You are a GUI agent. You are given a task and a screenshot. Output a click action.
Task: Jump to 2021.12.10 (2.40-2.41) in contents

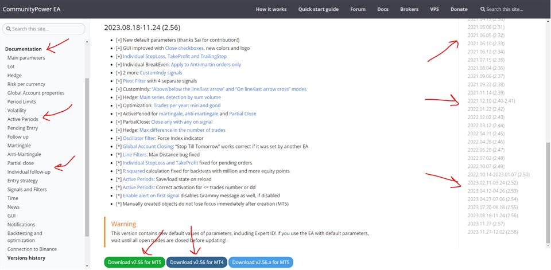coord(491,101)
